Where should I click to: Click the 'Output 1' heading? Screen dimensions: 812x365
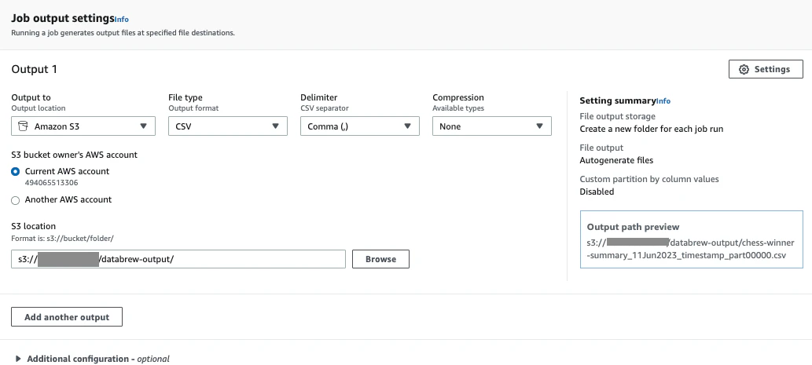34,69
